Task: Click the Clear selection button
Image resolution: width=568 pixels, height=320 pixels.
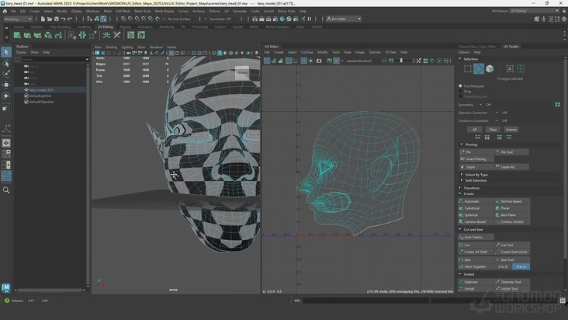Action: tap(493, 130)
